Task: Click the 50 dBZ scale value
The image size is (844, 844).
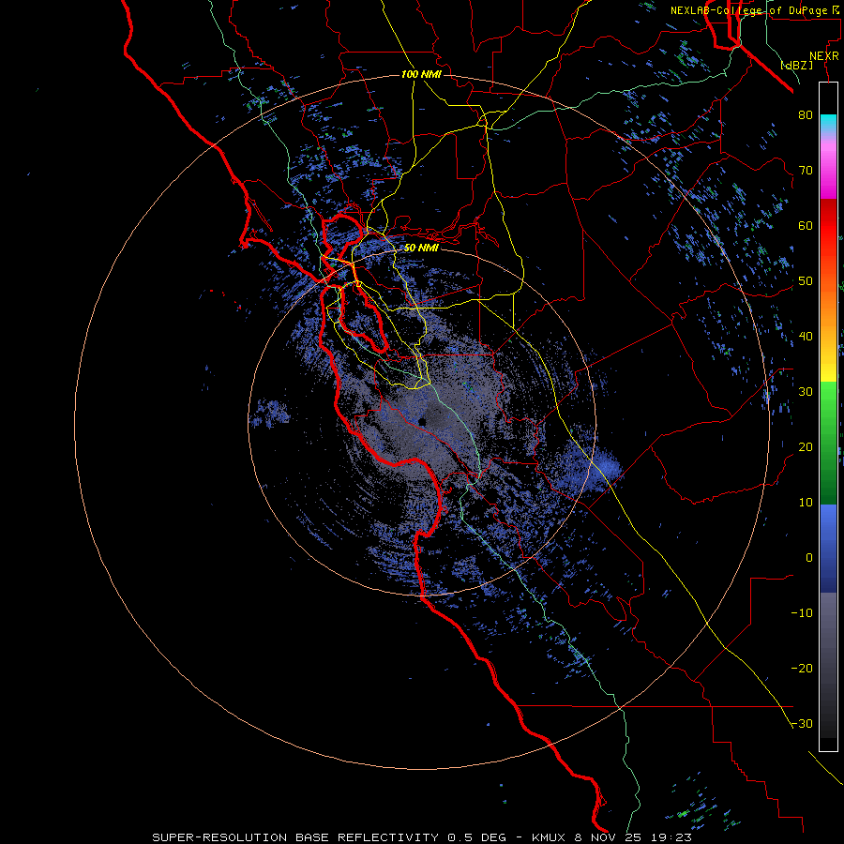Action: 806,281
